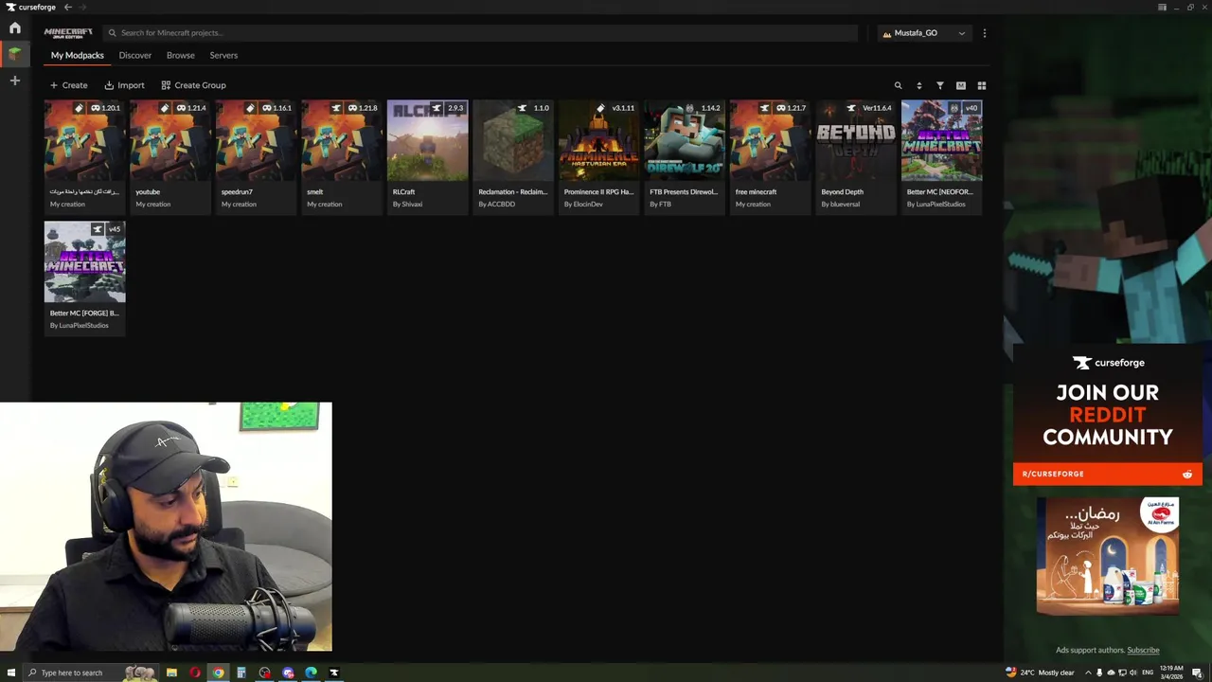Show hidden system tray icons
1212x682 pixels.
[1088, 673]
